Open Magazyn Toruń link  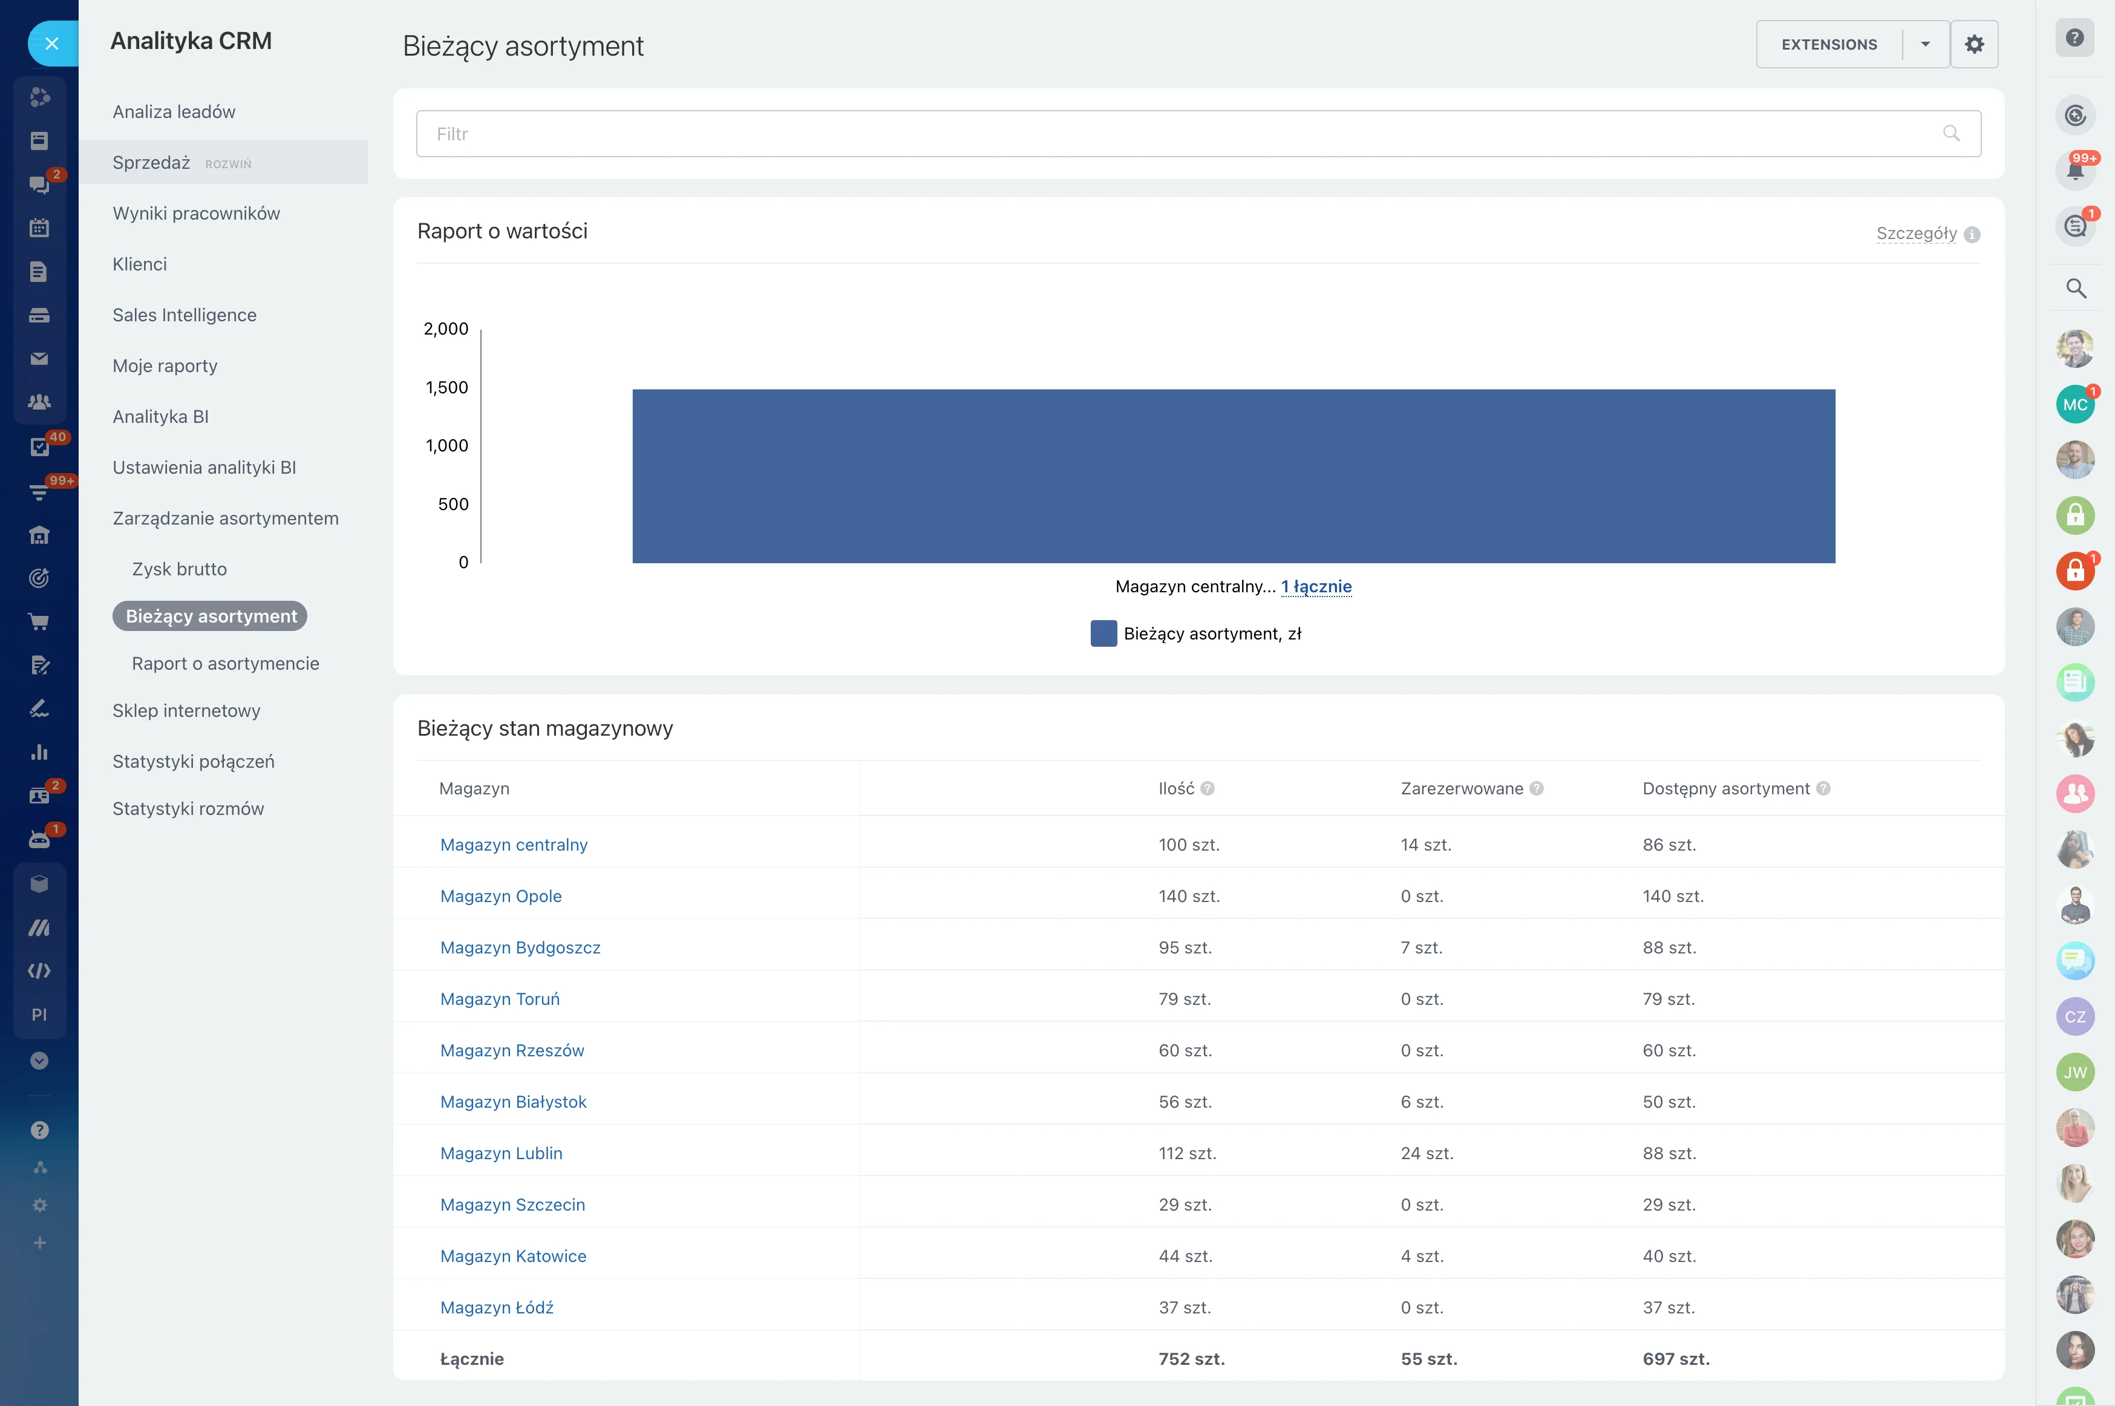(x=499, y=999)
